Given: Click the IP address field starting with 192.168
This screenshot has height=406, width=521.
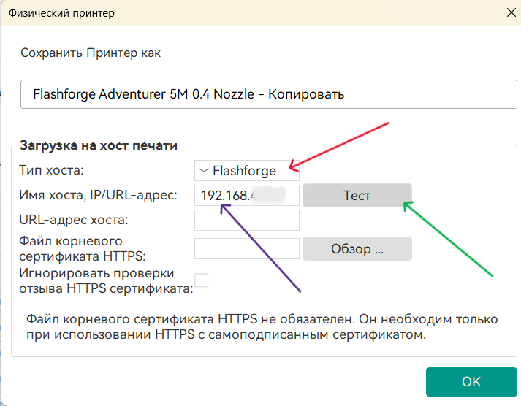Looking at the screenshot, I should click(247, 196).
